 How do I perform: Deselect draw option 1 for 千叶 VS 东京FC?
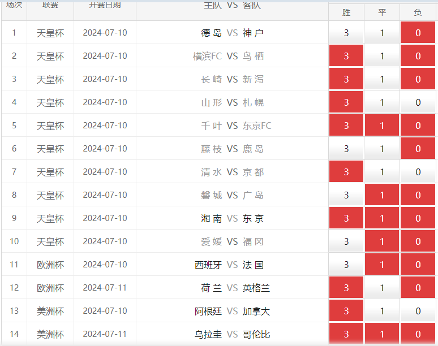[x=382, y=126]
